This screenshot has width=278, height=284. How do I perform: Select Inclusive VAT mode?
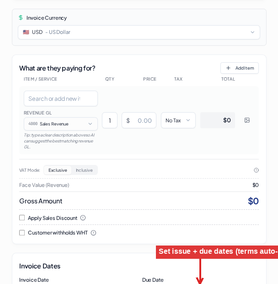click(x=84, y=170)
